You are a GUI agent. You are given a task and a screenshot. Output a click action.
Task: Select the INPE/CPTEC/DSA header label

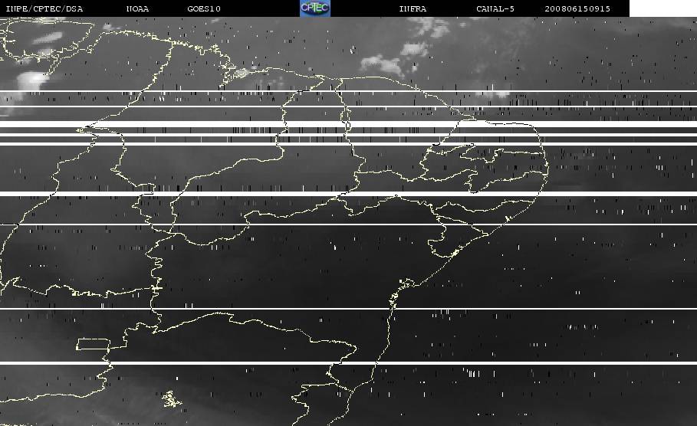[x=44, y=9]
